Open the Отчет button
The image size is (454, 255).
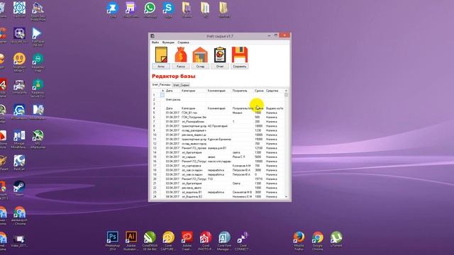[x=220, y=67]
